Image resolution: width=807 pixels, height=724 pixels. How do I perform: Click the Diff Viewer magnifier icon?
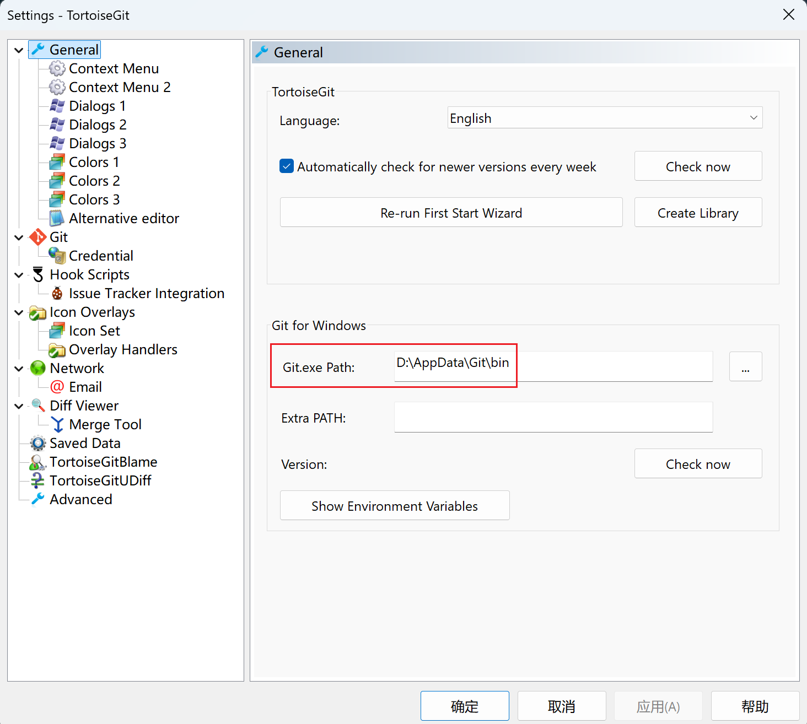[38, 406]
